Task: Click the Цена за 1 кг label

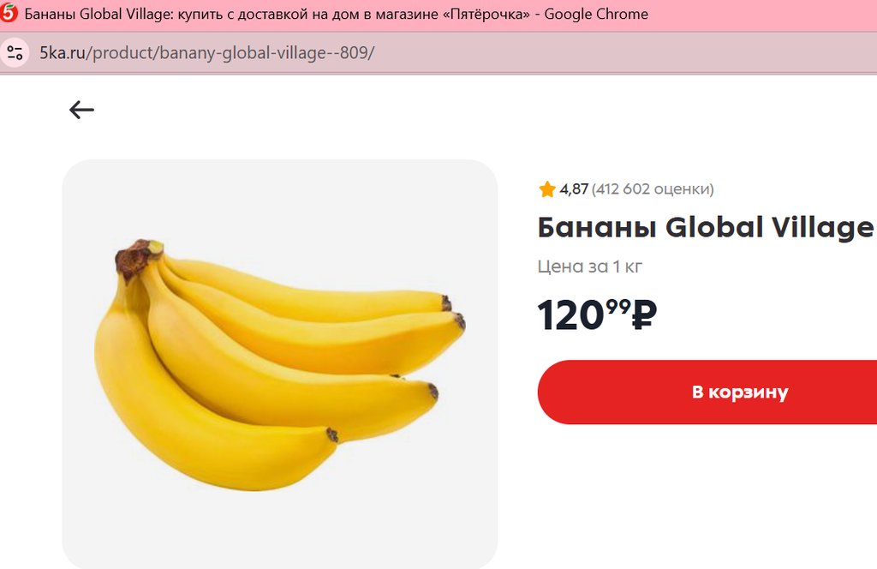Action: point(590,267)
